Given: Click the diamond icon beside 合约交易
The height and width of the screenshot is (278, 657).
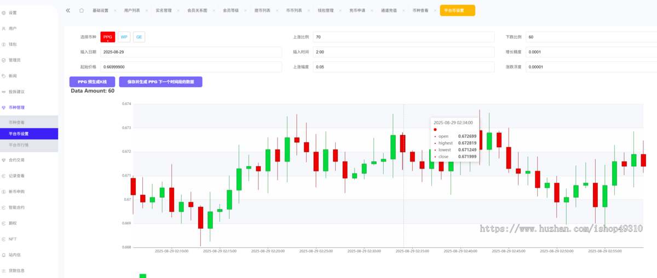Looking at the screenshot, I should (4, 160).
